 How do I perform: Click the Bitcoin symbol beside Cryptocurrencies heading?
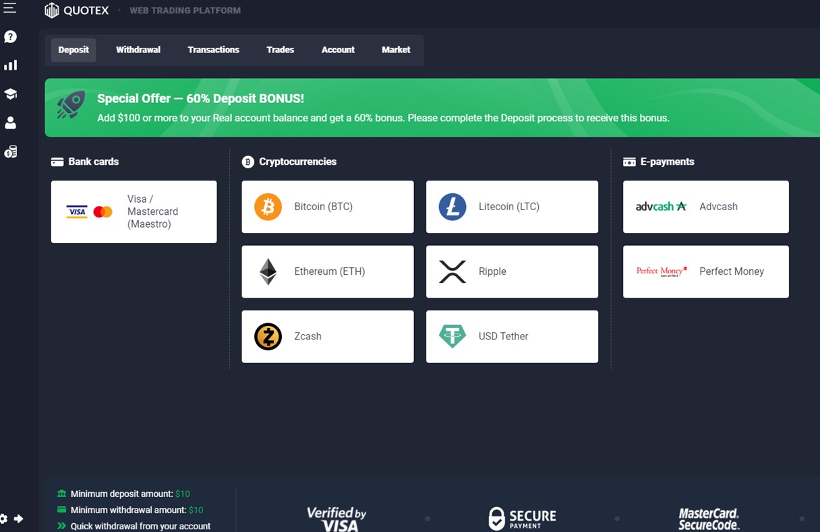[x=247, y=162]
